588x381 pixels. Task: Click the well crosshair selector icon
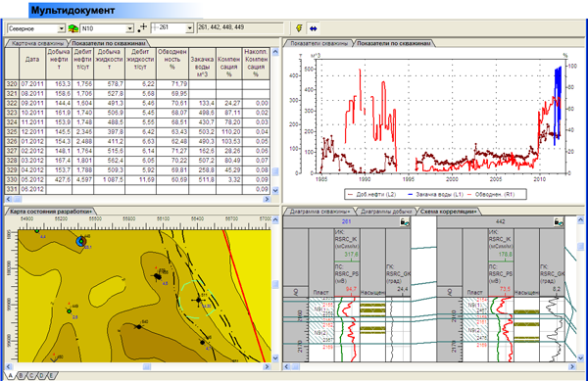point(142,28)
